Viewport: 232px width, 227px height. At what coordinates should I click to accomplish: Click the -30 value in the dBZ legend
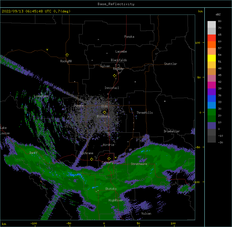click(220, 143)
